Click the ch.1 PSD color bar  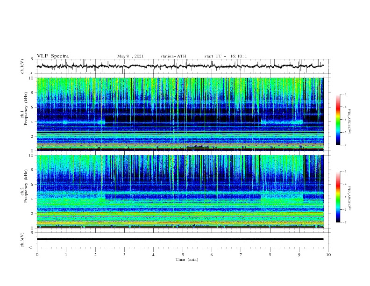(338, 120)
